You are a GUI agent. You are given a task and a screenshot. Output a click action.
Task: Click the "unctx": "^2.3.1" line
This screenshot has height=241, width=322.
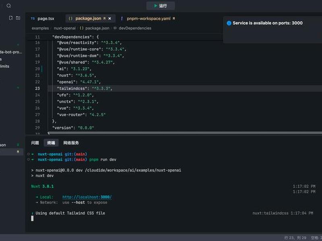pos(78,102)
